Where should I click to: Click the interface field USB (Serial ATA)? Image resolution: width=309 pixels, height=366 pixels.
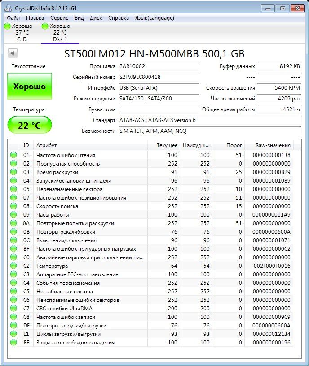click(x=159, y=88)
